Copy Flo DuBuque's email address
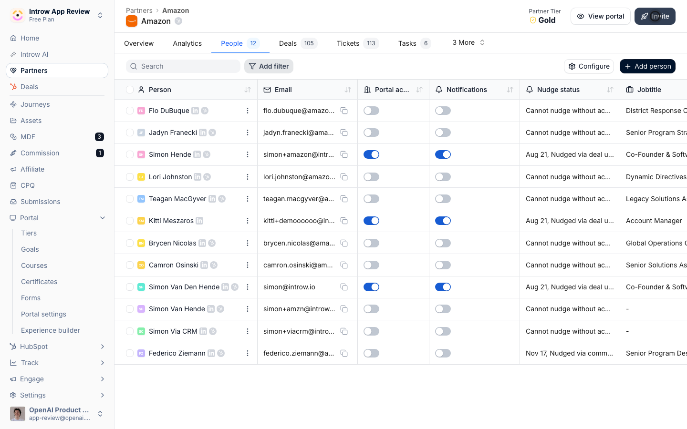 point(344,111)
